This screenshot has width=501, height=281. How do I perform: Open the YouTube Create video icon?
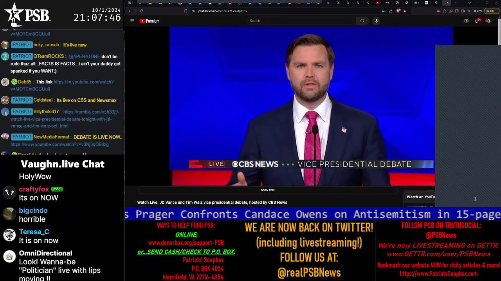(x=467, y=21)
